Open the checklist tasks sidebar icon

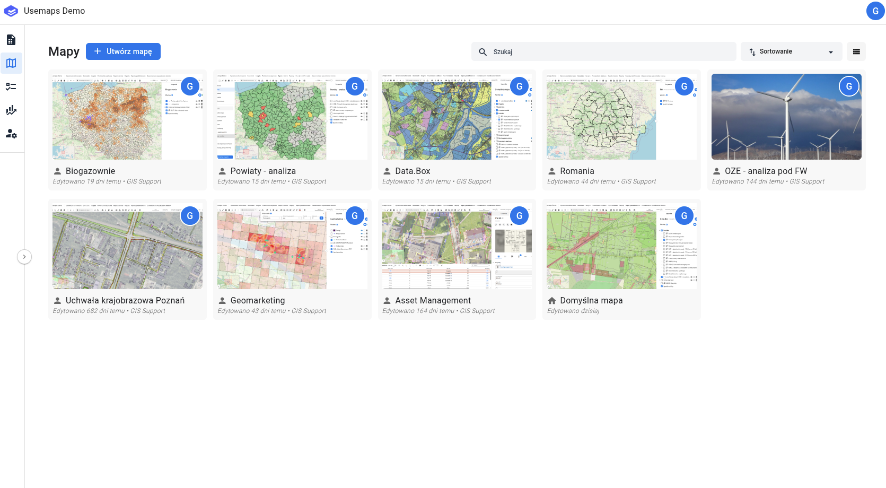click(x=11, y=86)
